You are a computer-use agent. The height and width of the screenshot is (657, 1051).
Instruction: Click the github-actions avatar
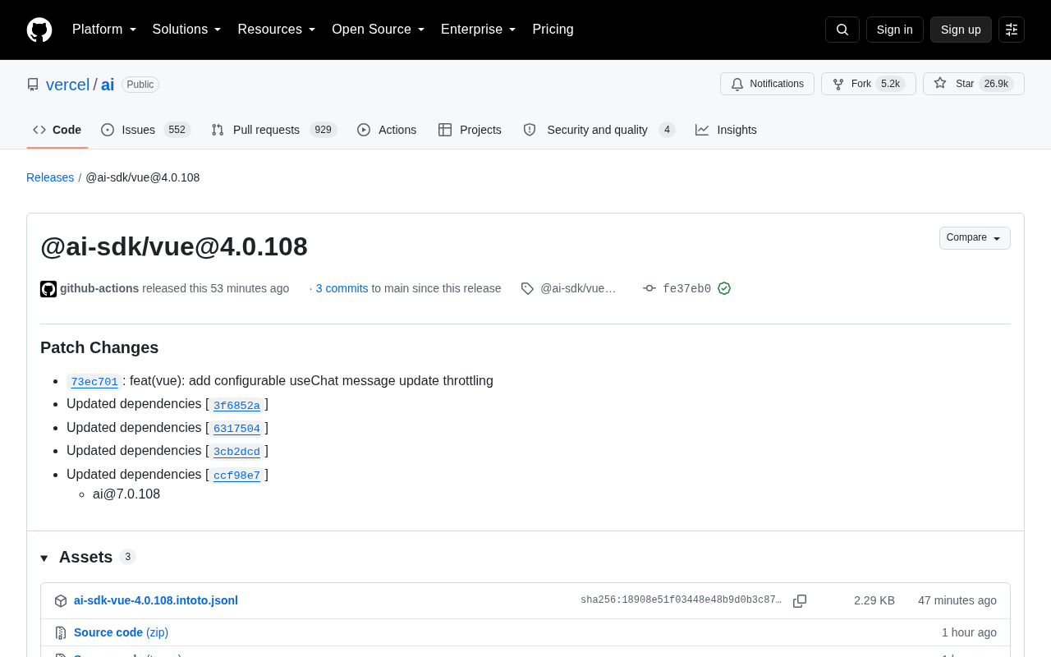pos(48,289)
